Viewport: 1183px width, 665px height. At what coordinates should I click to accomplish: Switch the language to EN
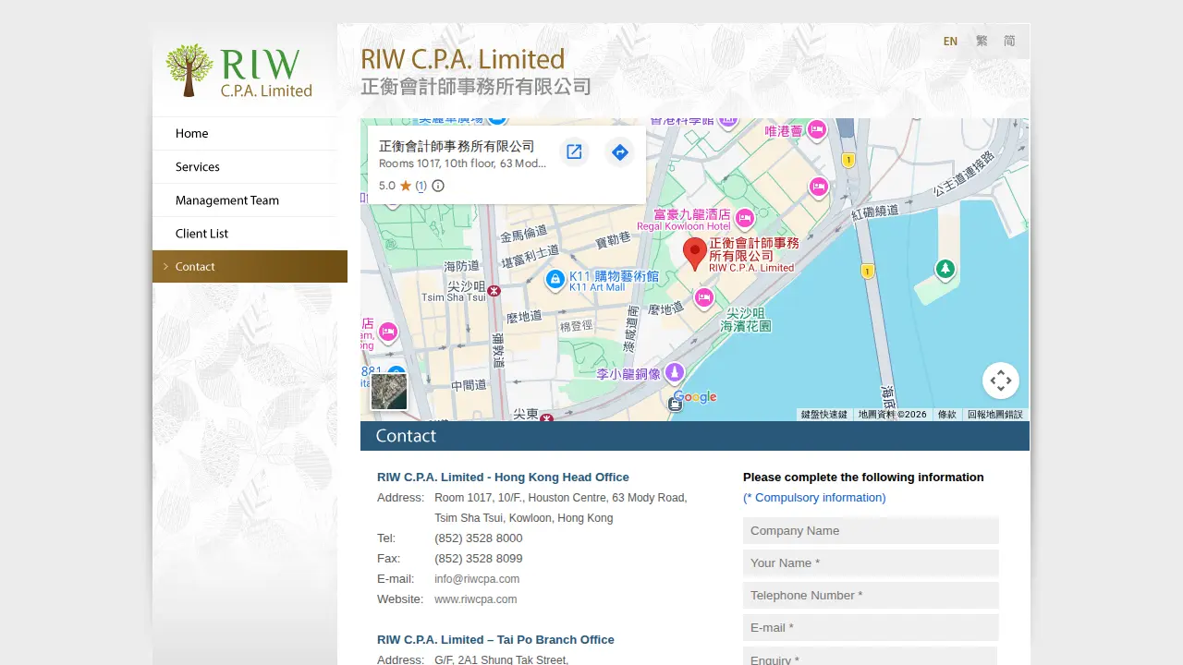(x=950, y=42)
